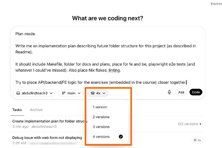Image resolution: width=222 pixels, height=148 pixels.
Task: Open the Archive tab
Action: [x=36, y=110]
